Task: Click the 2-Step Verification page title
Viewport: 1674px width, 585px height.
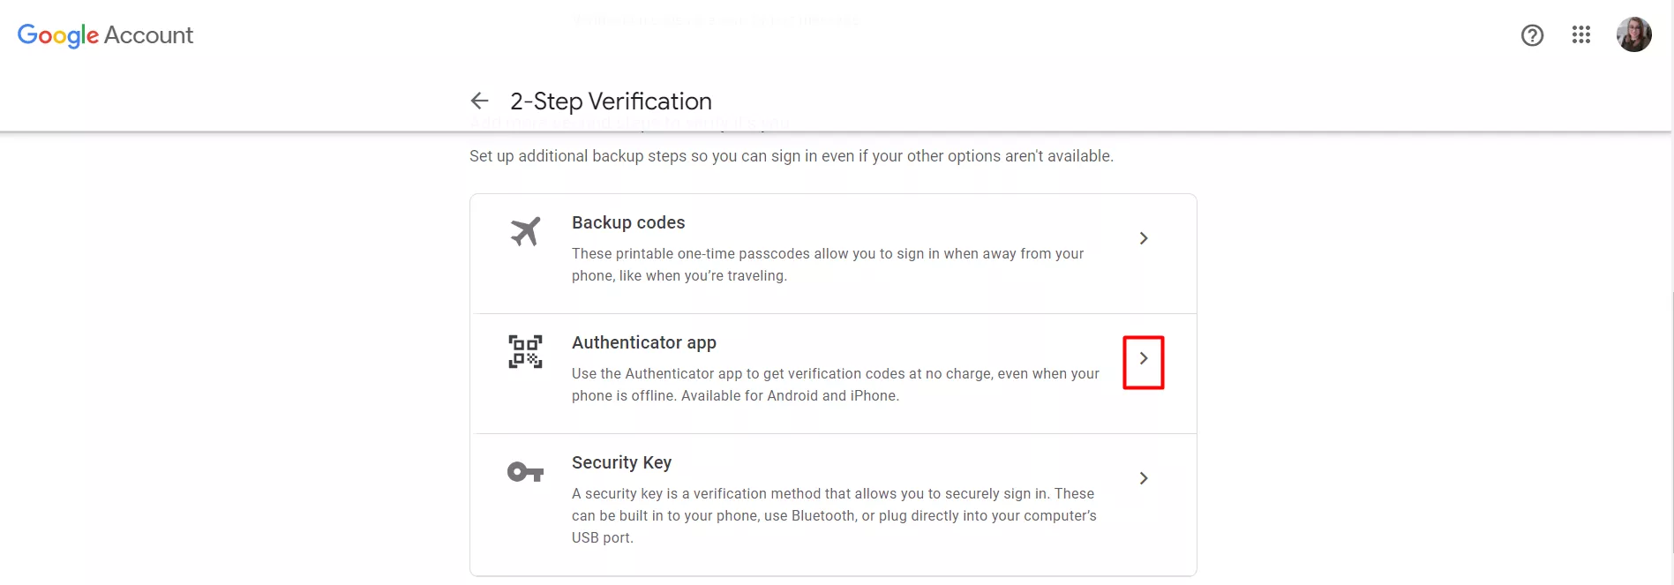Action: tap(611, 101)
